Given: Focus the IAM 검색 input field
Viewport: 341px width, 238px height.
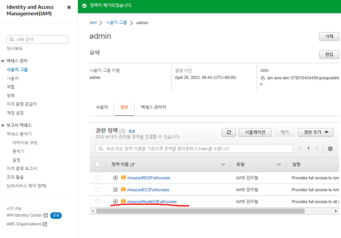Looking at the screenshot, I should coord(38,39).
